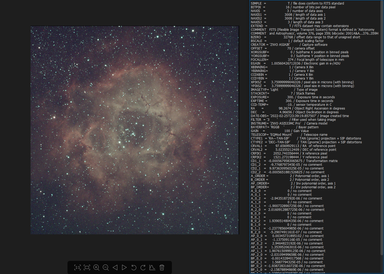
Task: Click the INSTRUME 'ZWO ASI533MC Pro' line
Action: tap(289, 123)
